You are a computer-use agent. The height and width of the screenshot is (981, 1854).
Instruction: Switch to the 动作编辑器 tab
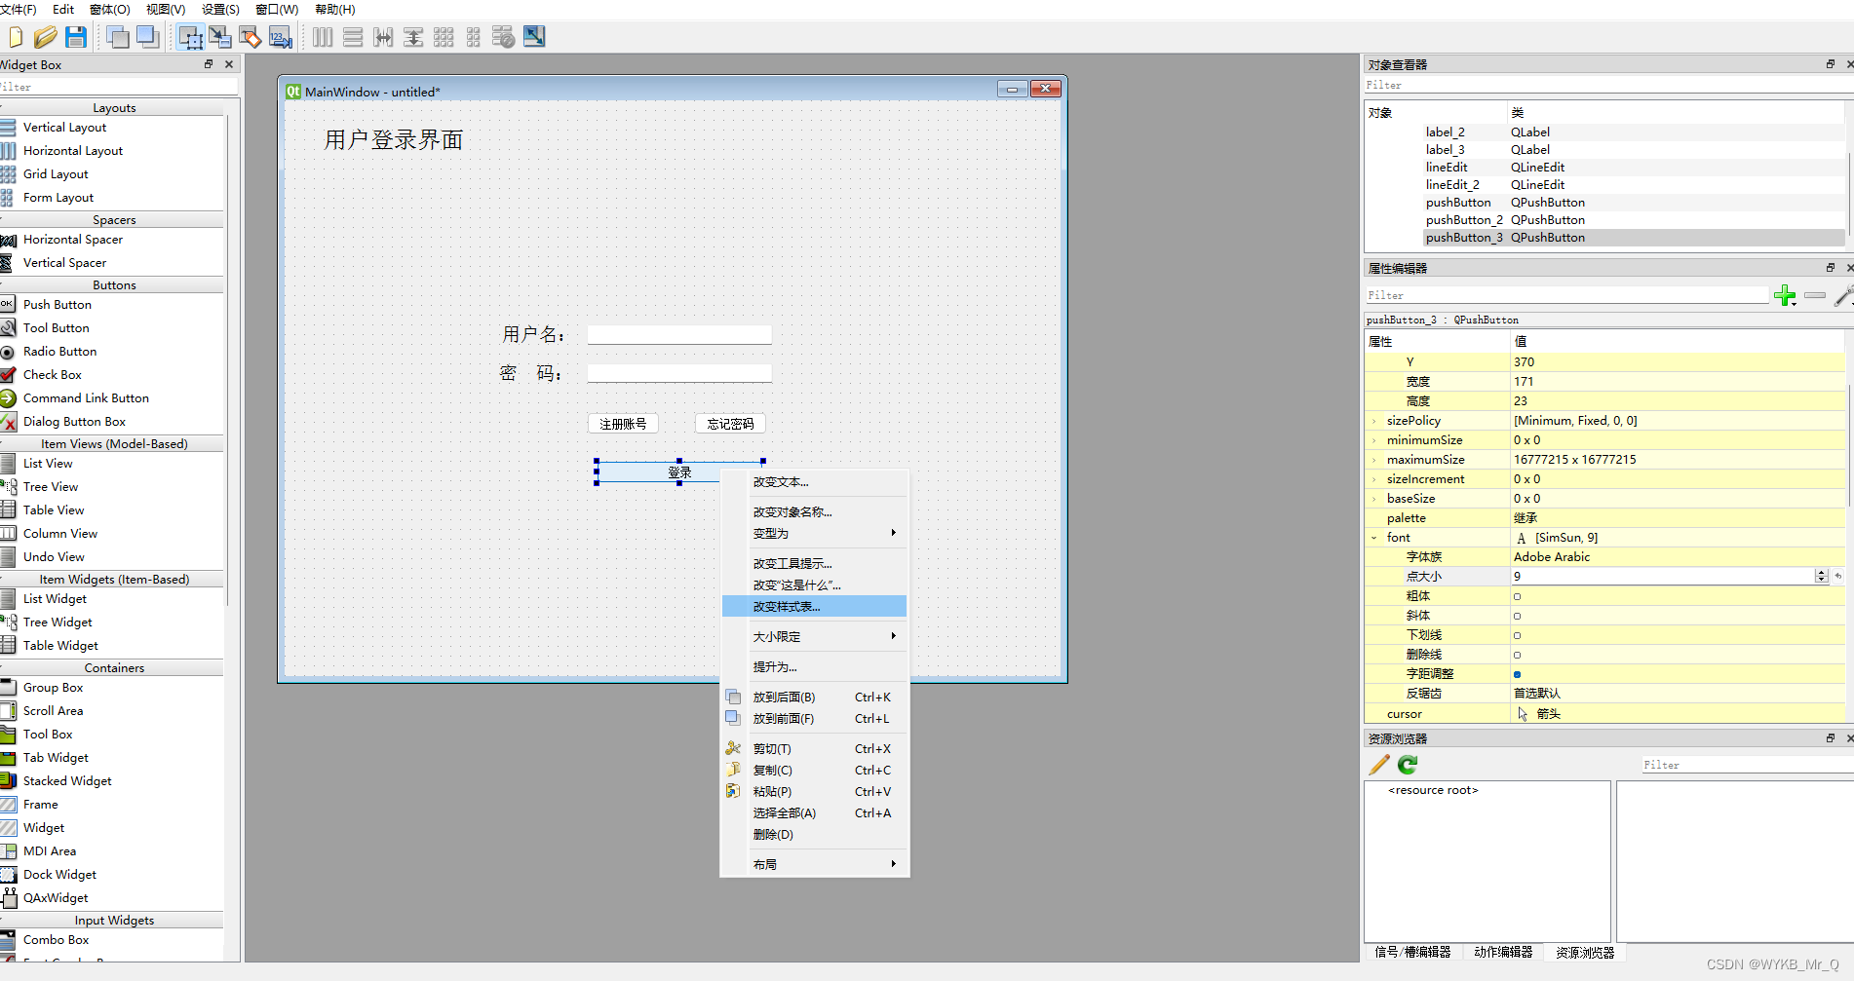(x=1503, y=952)
